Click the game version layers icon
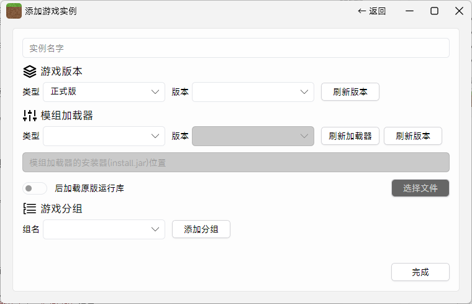The image size is (472, 304). pos(30,71)
